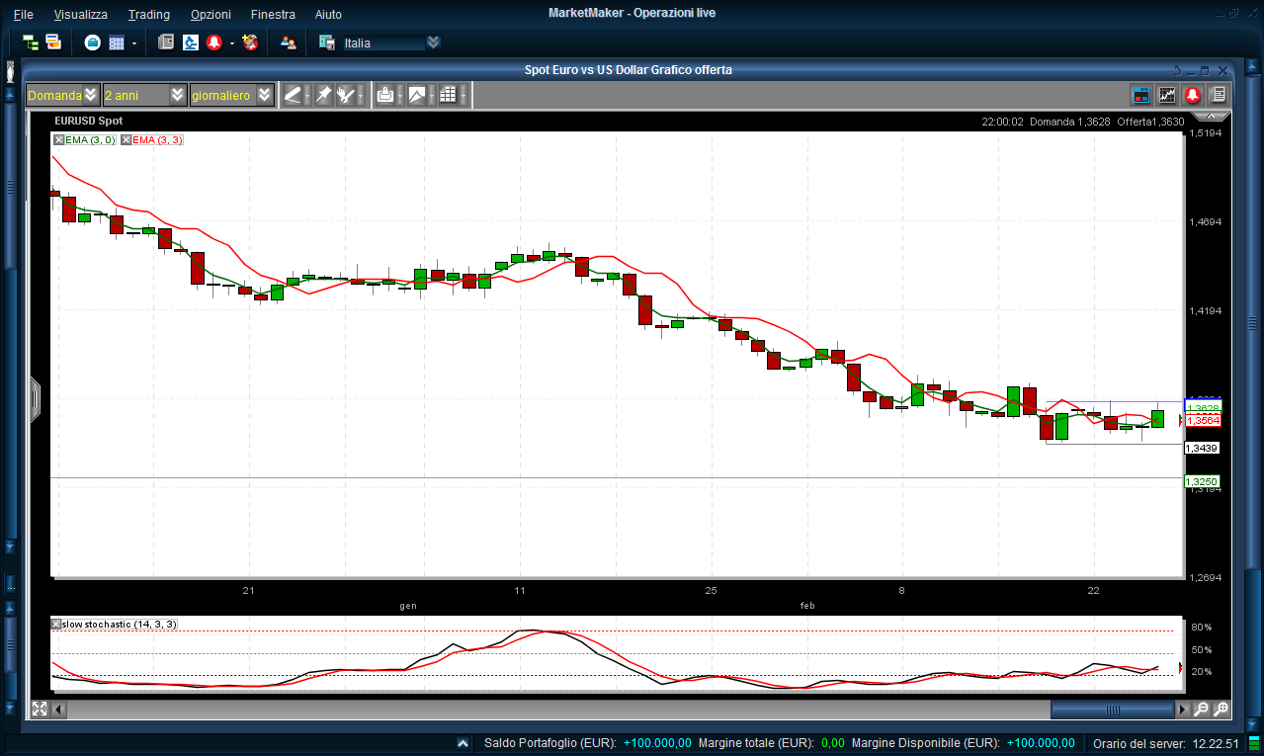This screenshot has height=756, width=1264.
Task: Click the fit-to-screen expand icon at bottom left
Action: tap(40, 709)
